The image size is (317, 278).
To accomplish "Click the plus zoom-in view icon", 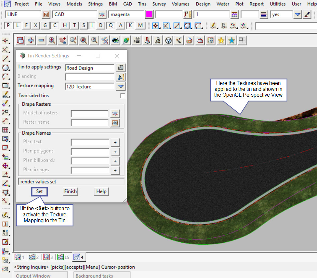I will click(31, 40).
